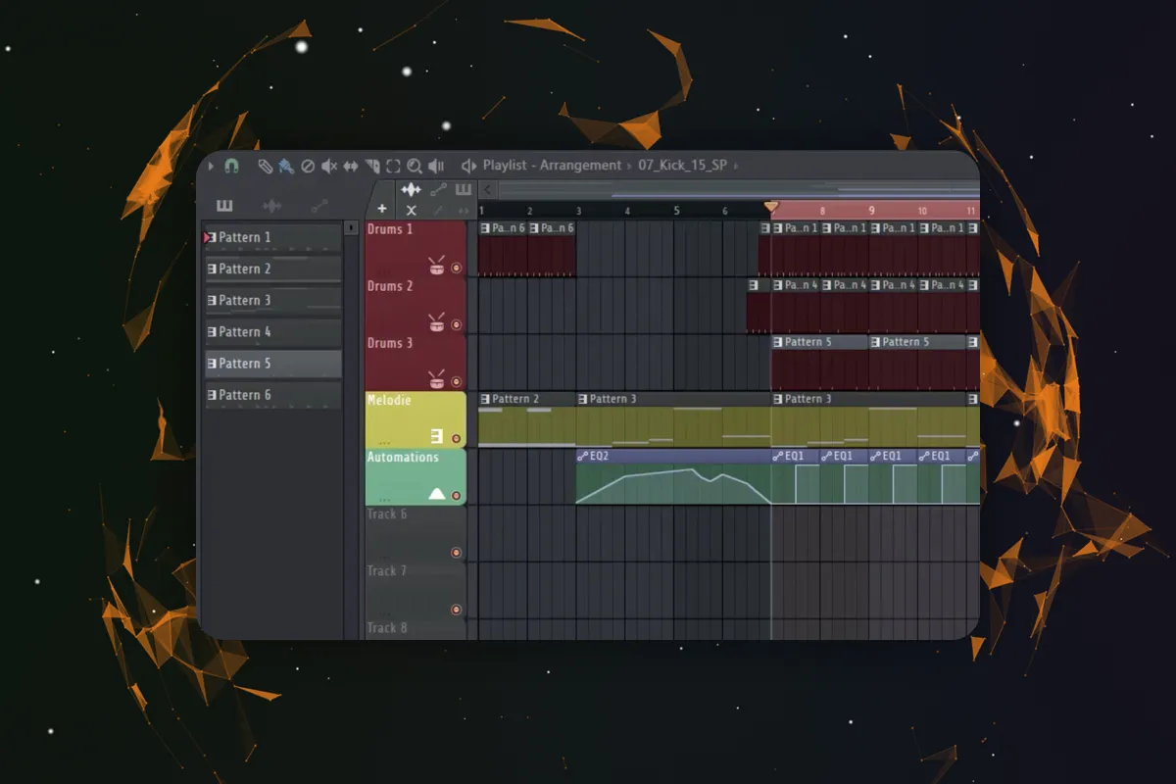The width and height of the screenshot is (1176, 784).
Task: Focus pattern clips piano icon above timeline
Action: [464, 190]
